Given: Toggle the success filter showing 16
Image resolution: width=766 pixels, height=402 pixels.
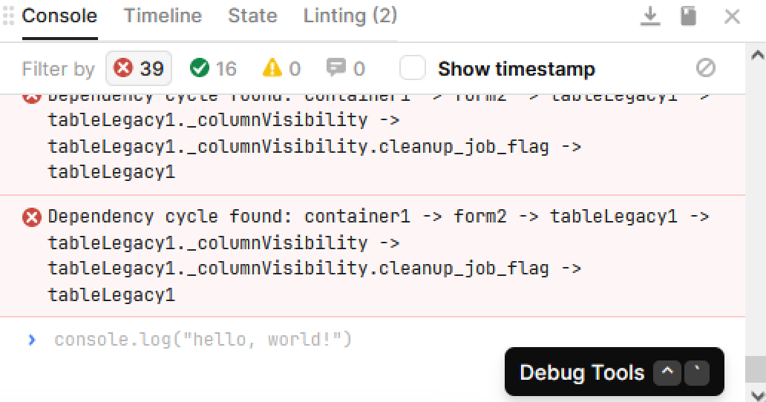Looking at the screenshot, I should tap(213, 69).
